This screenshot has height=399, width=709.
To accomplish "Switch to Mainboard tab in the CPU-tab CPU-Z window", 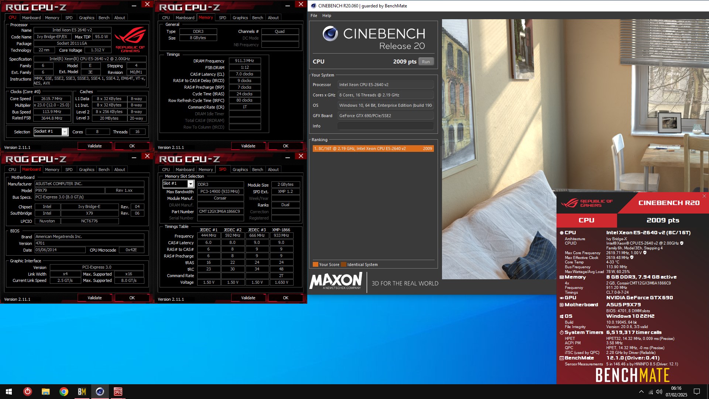I will (x=31, y=18).
